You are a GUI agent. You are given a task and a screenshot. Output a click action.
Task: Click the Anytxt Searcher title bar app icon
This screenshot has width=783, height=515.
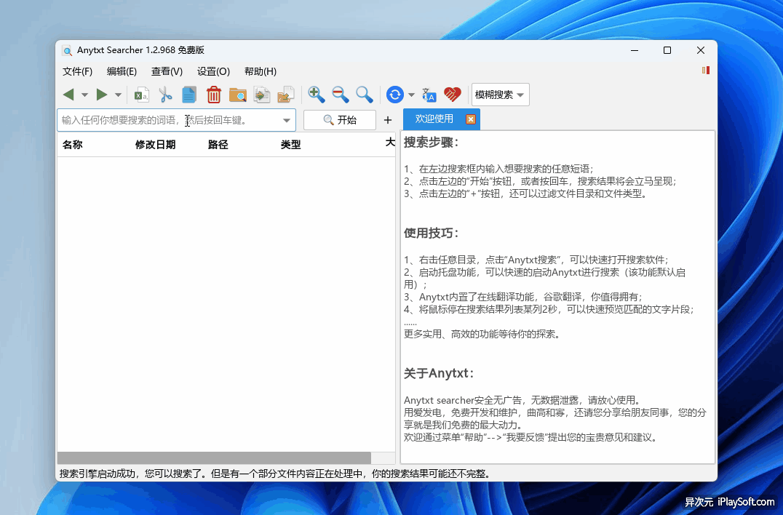pyautogui.click(x=67, y=50)
